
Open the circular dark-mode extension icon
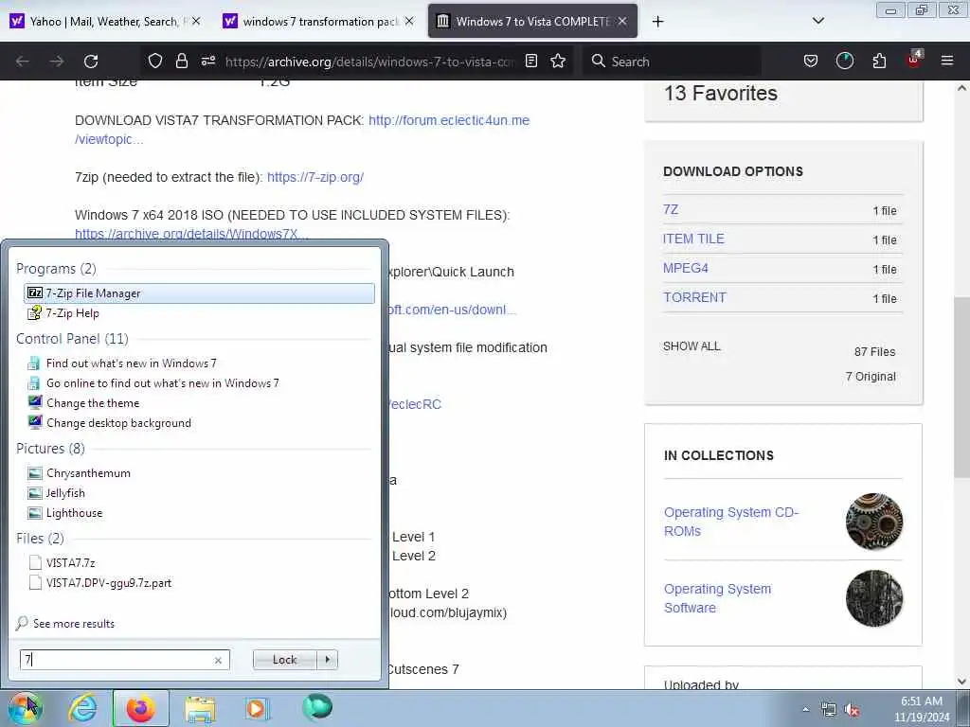tap(844, 61)
